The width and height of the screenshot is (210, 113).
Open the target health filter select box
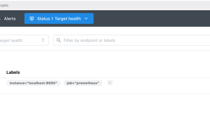[24, 40]
